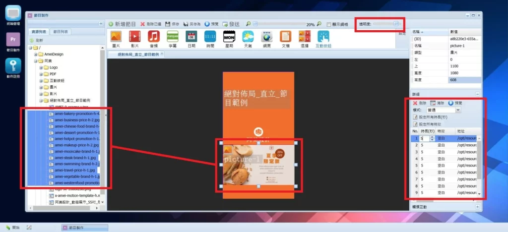Click the 透明度 opacity slider handle
The width and height of the screenshot is (508, 232).
coord(396,23)
